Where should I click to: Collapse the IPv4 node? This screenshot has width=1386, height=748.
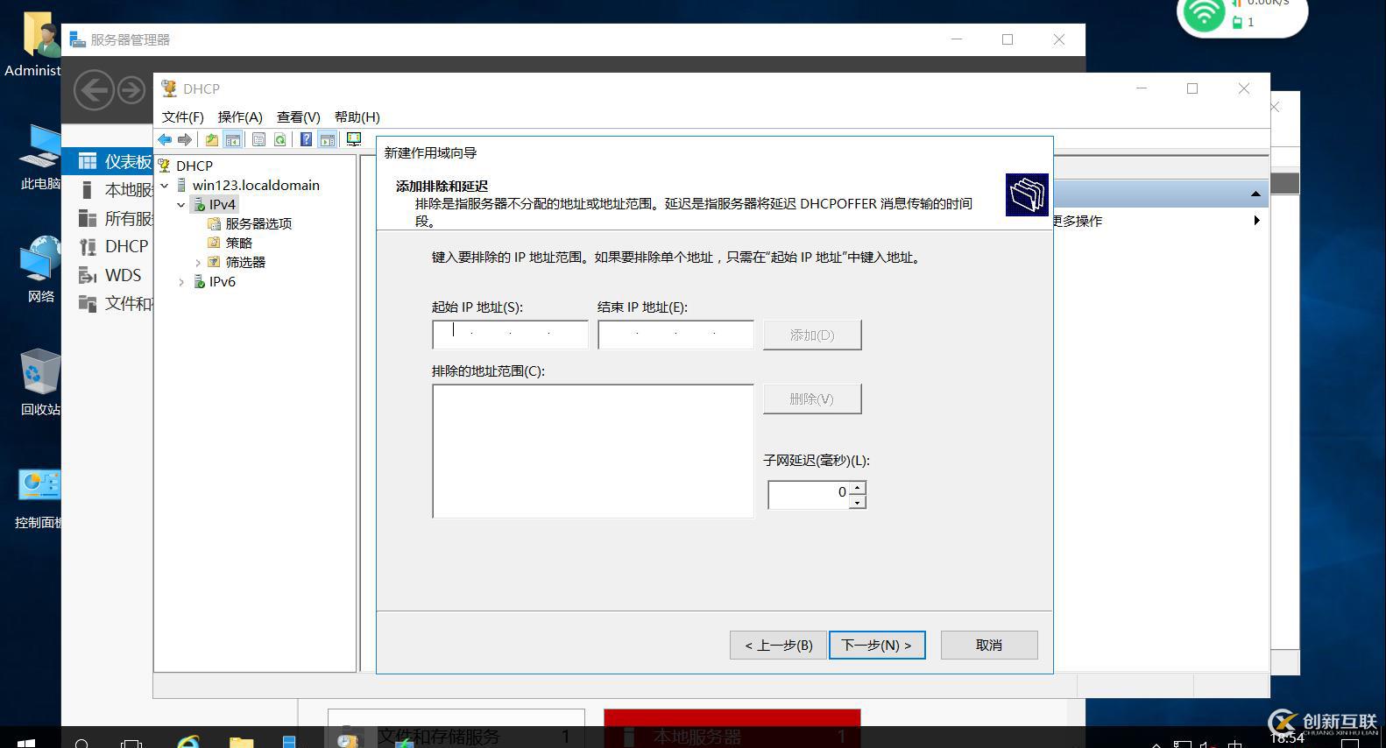point(181,204)
